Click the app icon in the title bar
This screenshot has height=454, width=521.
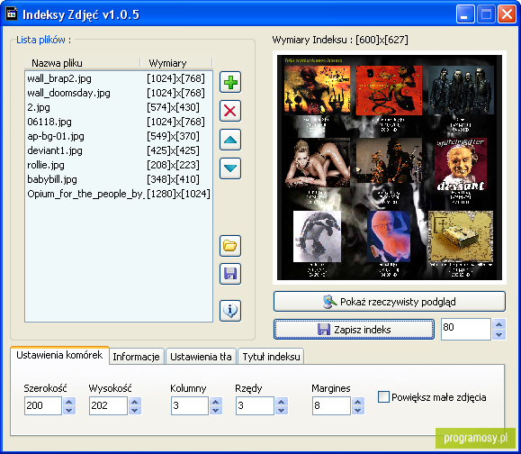12,14
